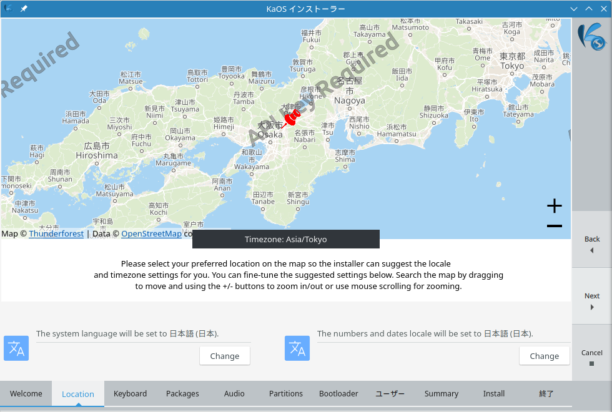Open the 終了 step tab

click(546, 394)
